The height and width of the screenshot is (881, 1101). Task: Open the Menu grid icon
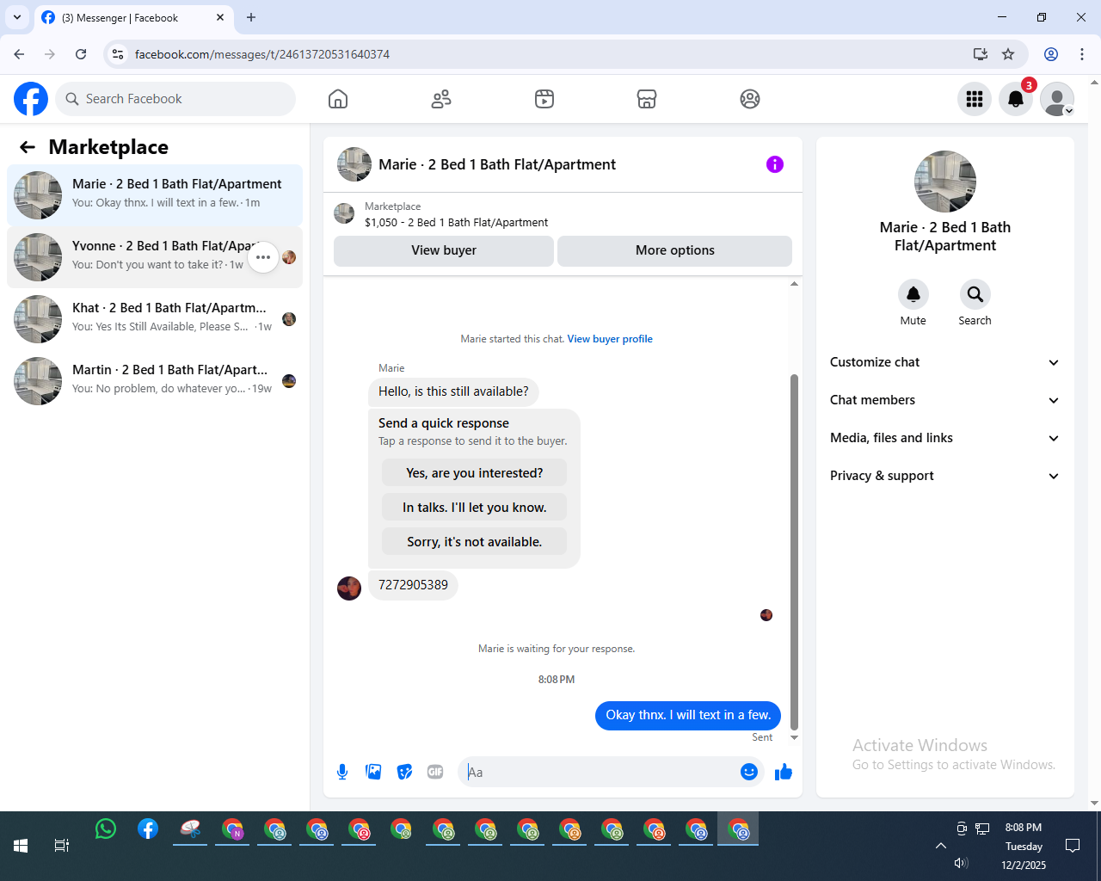tap(975, 99)
